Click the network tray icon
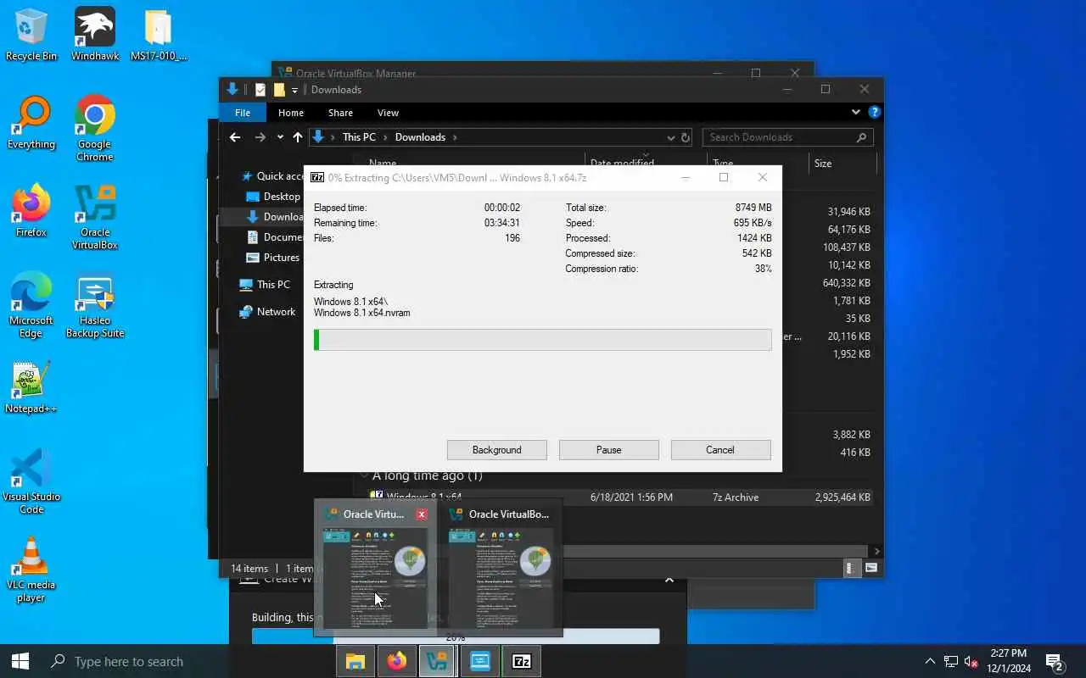1086x678 pixels. (x=951, y=662)
